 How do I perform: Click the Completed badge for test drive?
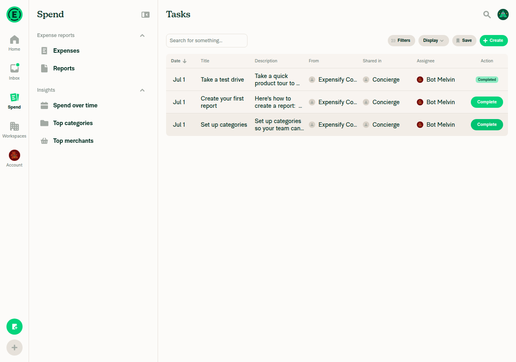[x=487, y=80]
